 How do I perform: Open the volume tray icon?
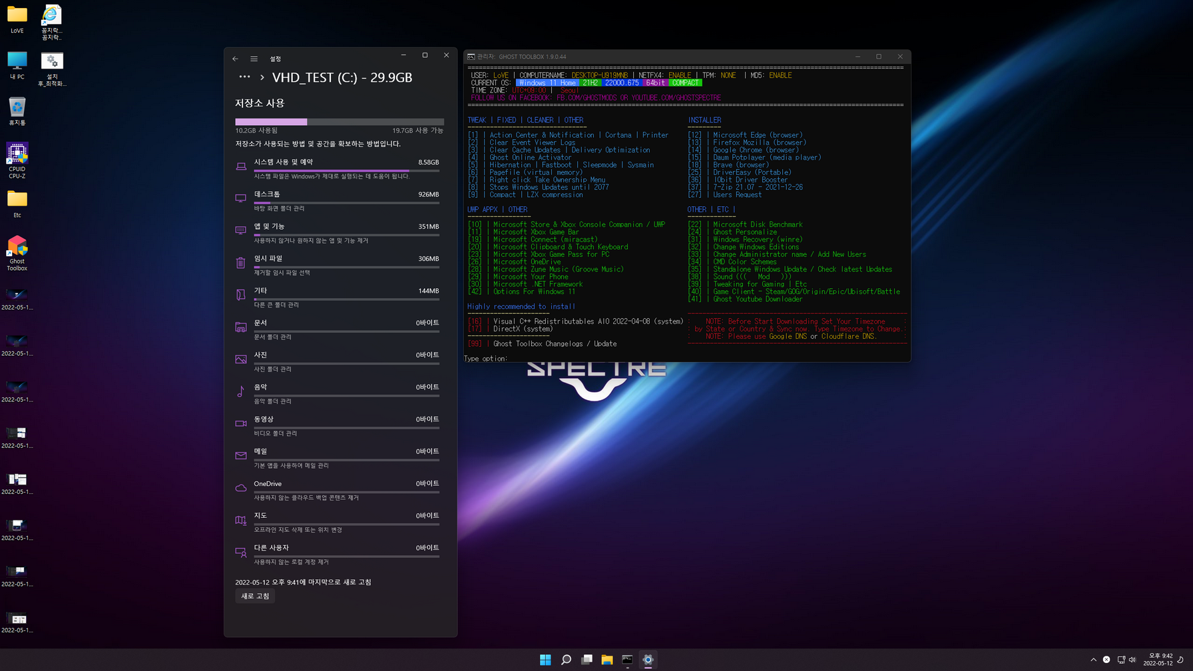1133,660
